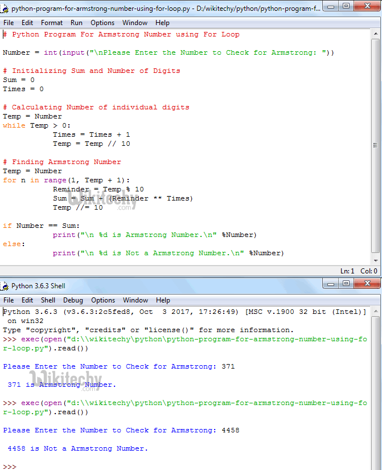The height and width of the screenshot is (470, 382).
Task: Close the Python Shell window
Action: 367,284
